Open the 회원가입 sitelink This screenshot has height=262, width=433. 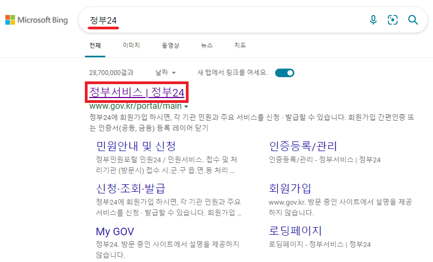(x=290, y=189)
